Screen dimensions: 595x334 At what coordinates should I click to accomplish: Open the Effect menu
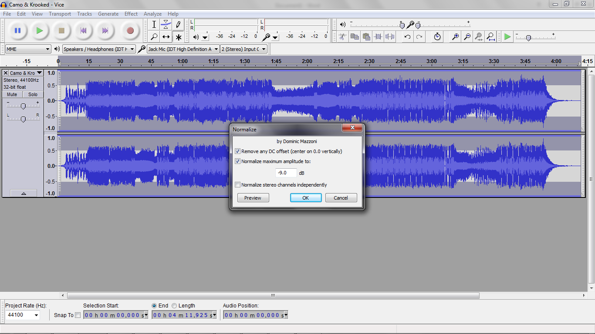point(131,14)
